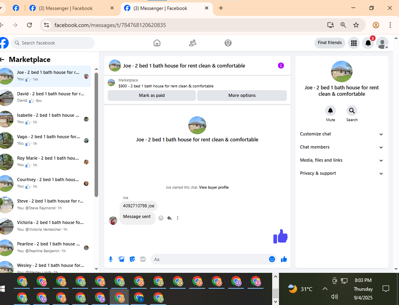Open the emoji picker in the message box
Image resolution: width=399 pixels, height=305 pixels.
[x=272, y=259]
